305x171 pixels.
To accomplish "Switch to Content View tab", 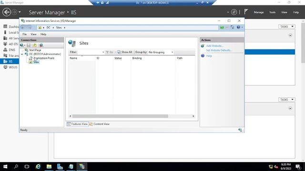I will [x=100, y=124].
